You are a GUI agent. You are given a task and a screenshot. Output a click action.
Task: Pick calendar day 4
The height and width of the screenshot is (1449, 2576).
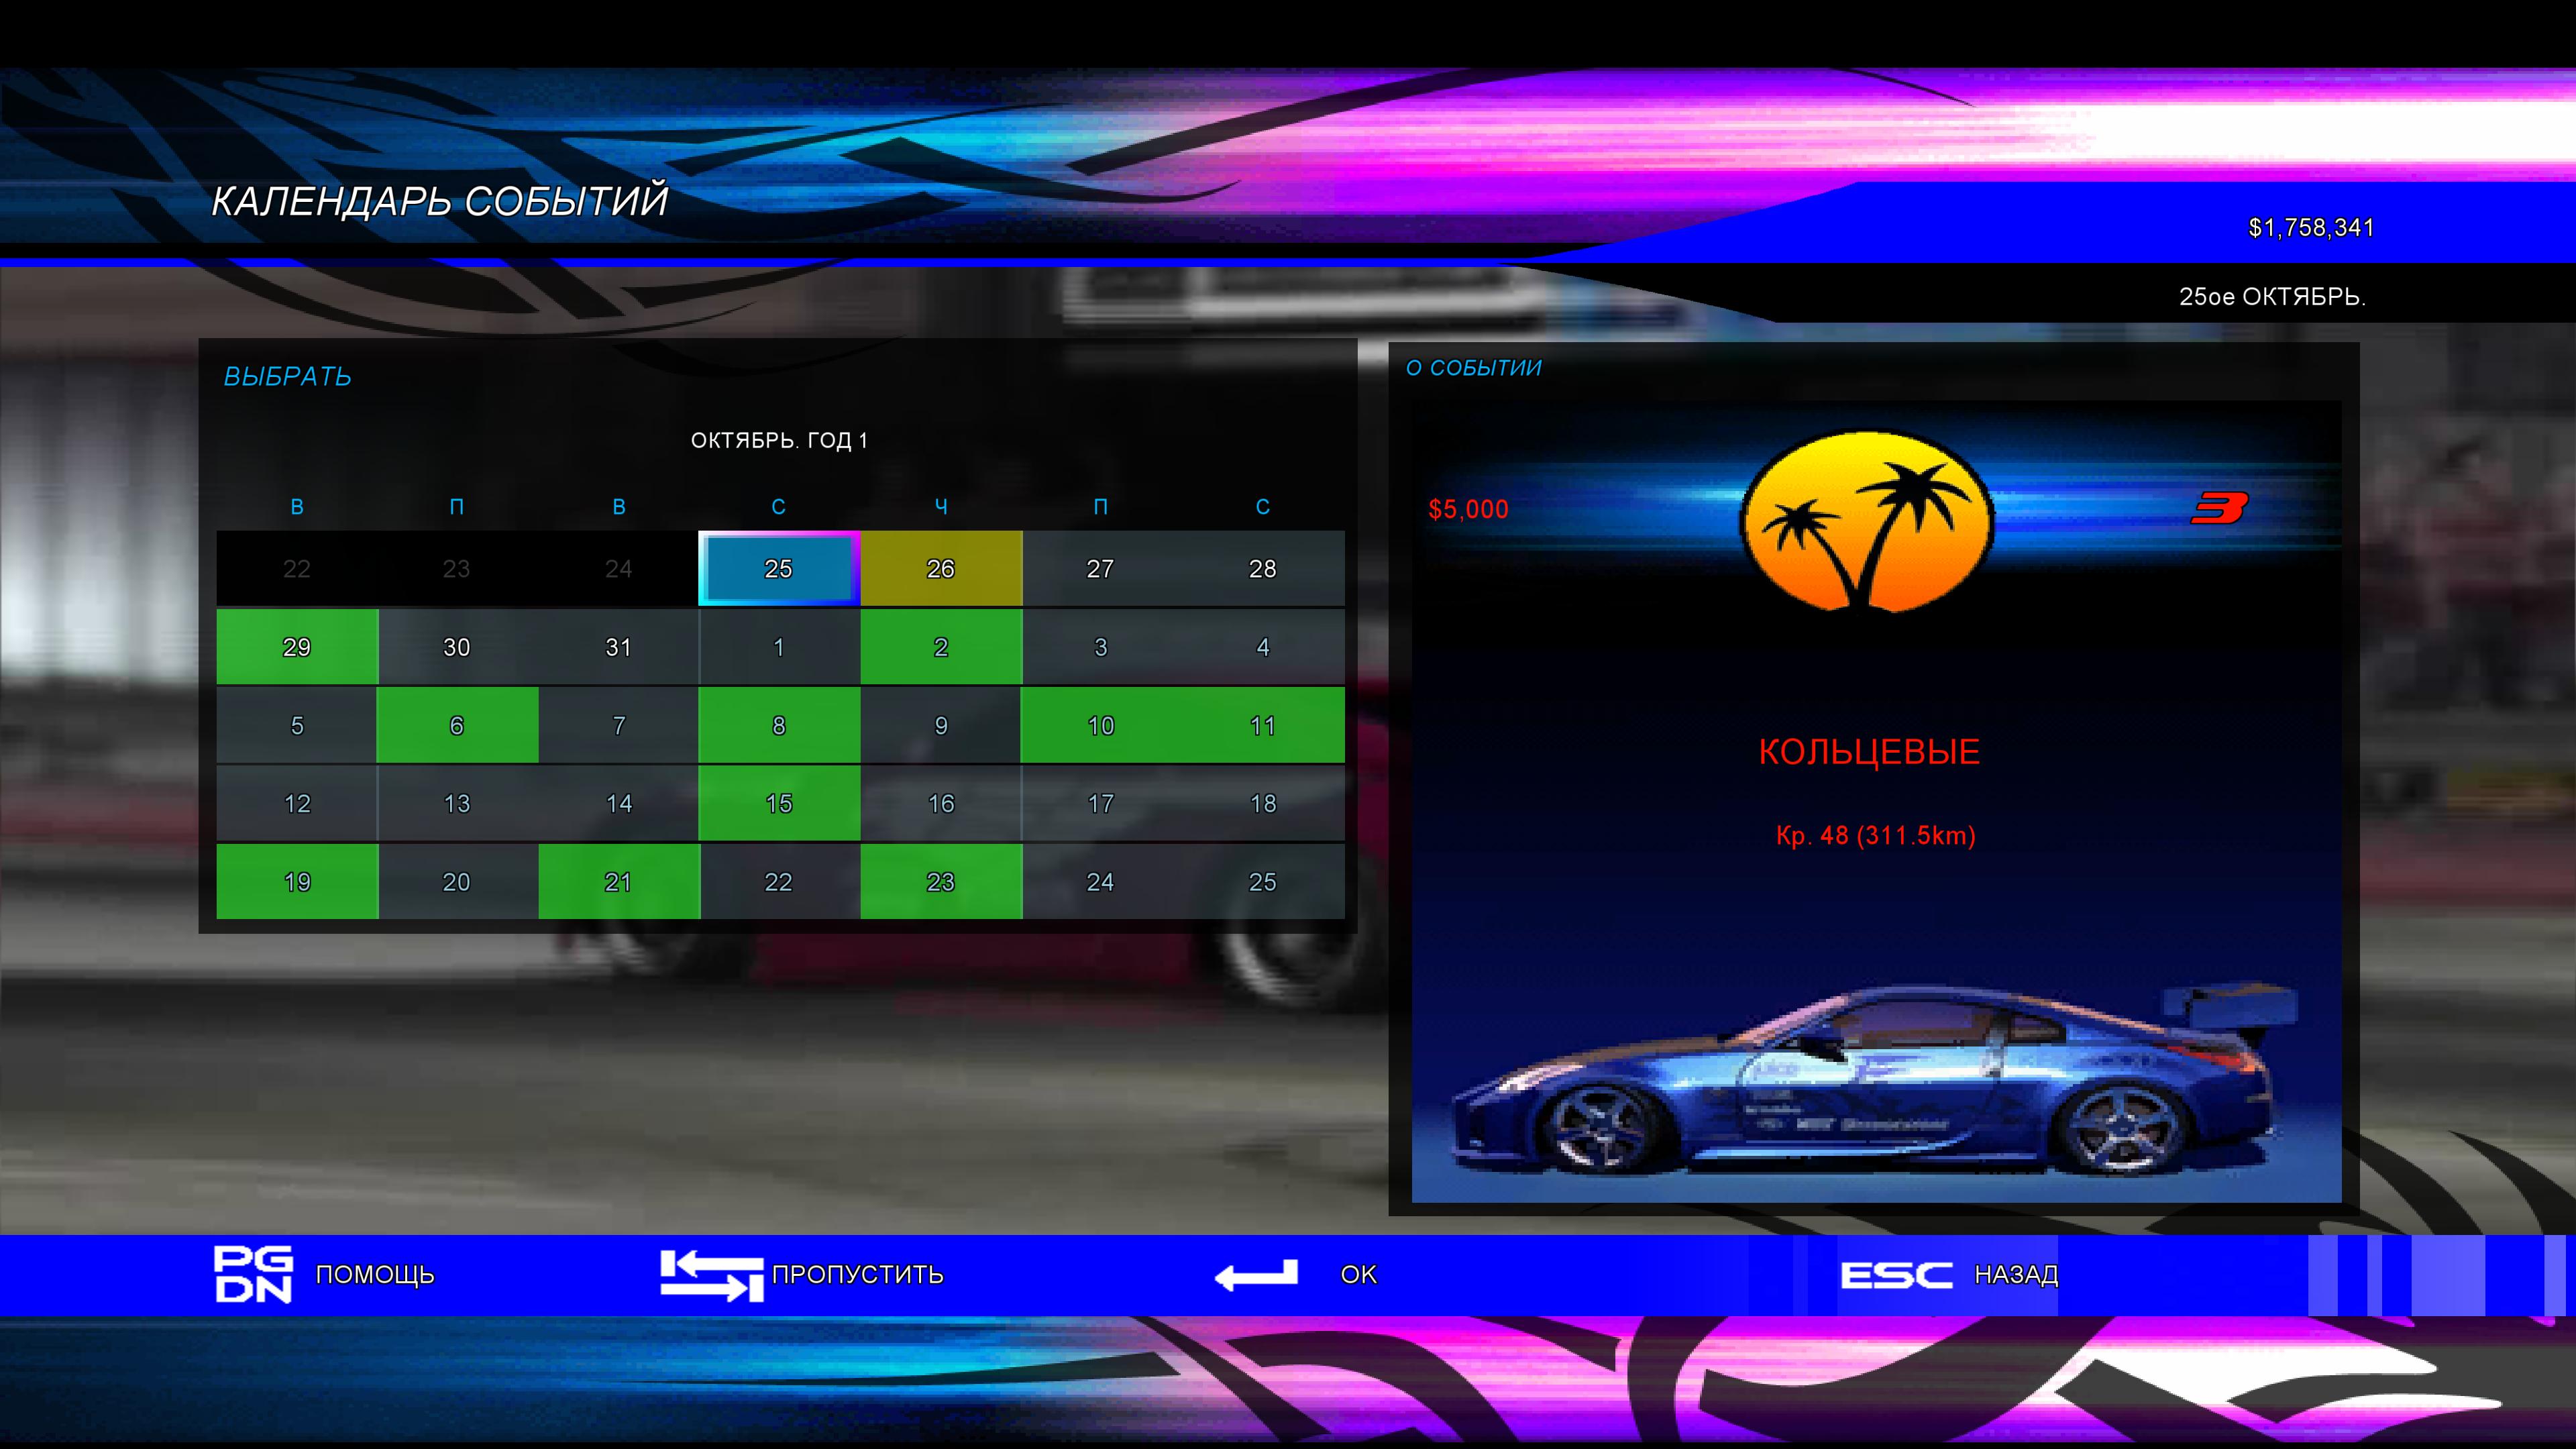point(1263,647)
